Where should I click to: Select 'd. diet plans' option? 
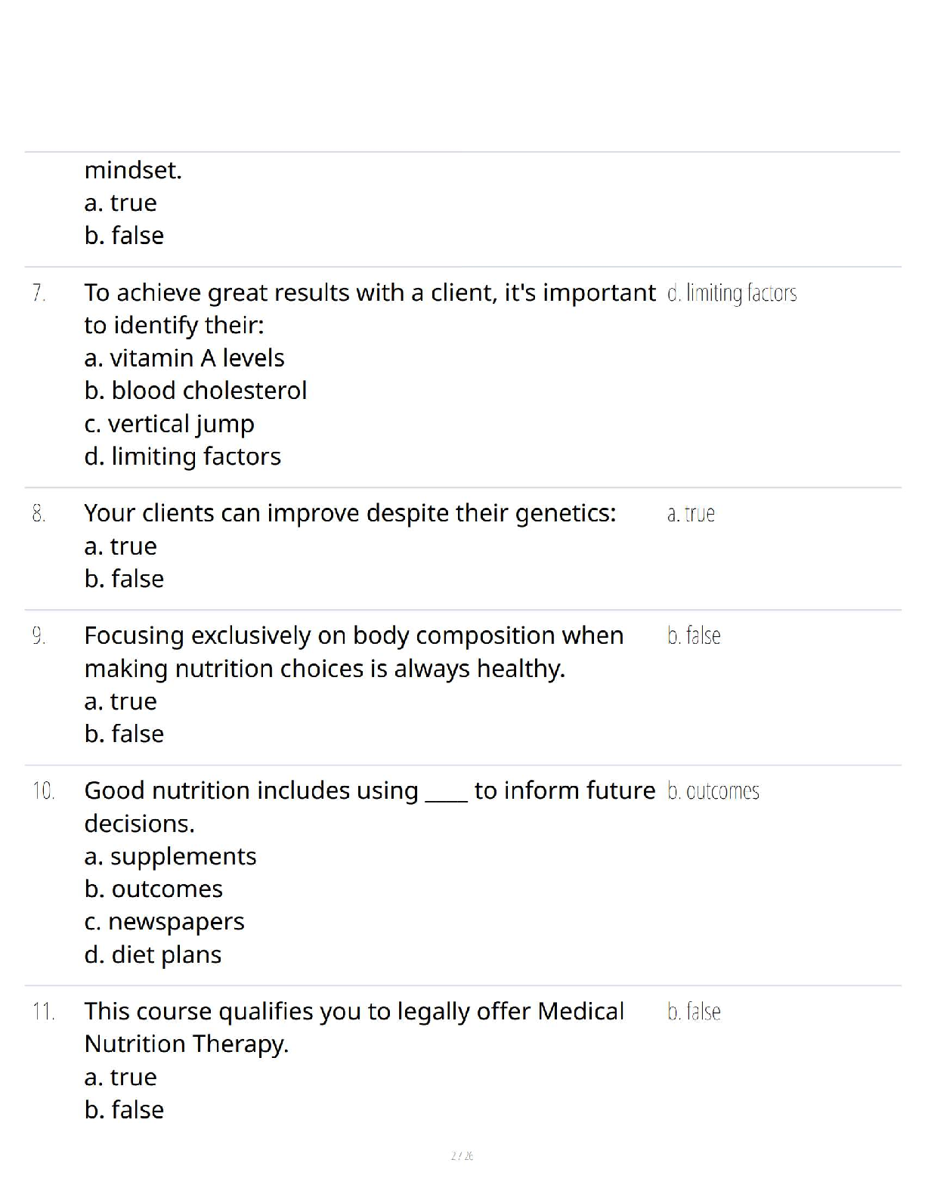coord(153,954)
